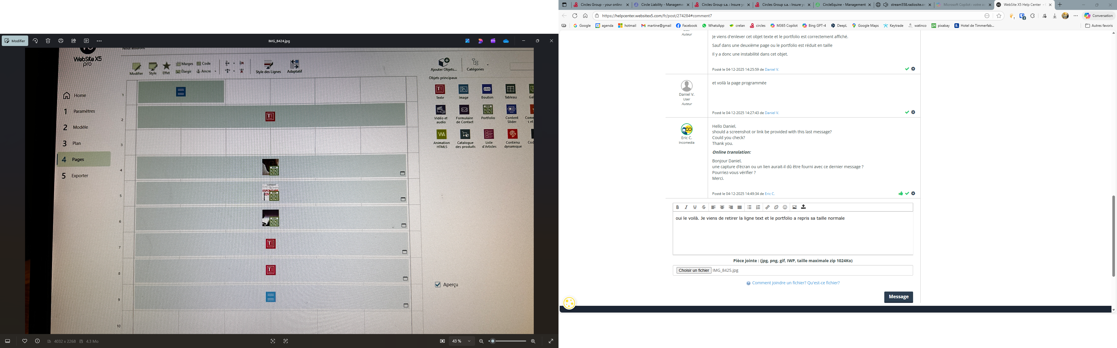Click the Bold formatting icon in editor

[677, 207]
